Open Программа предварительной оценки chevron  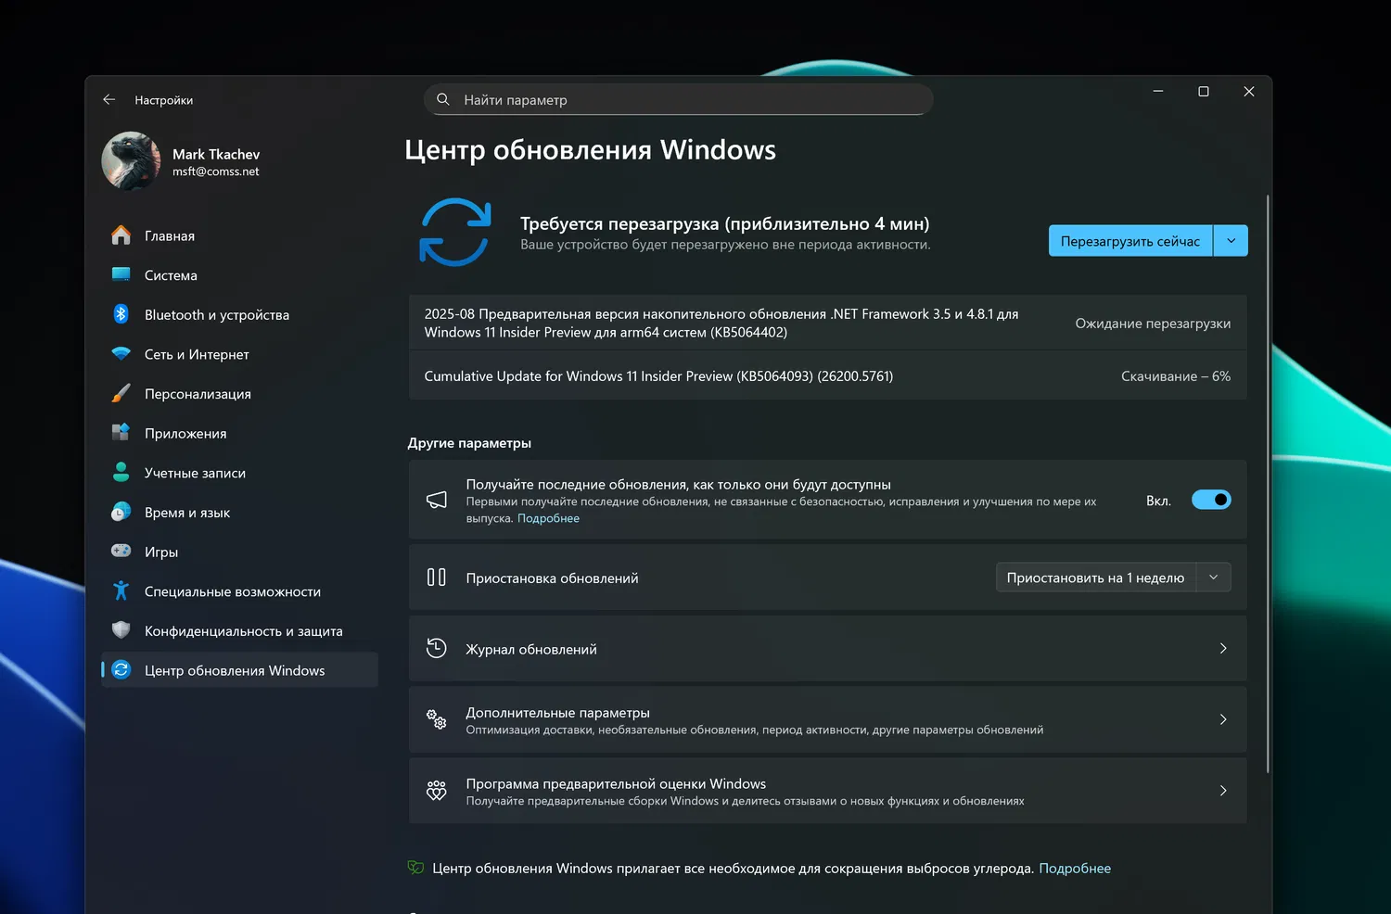(x=1223, y=791)
